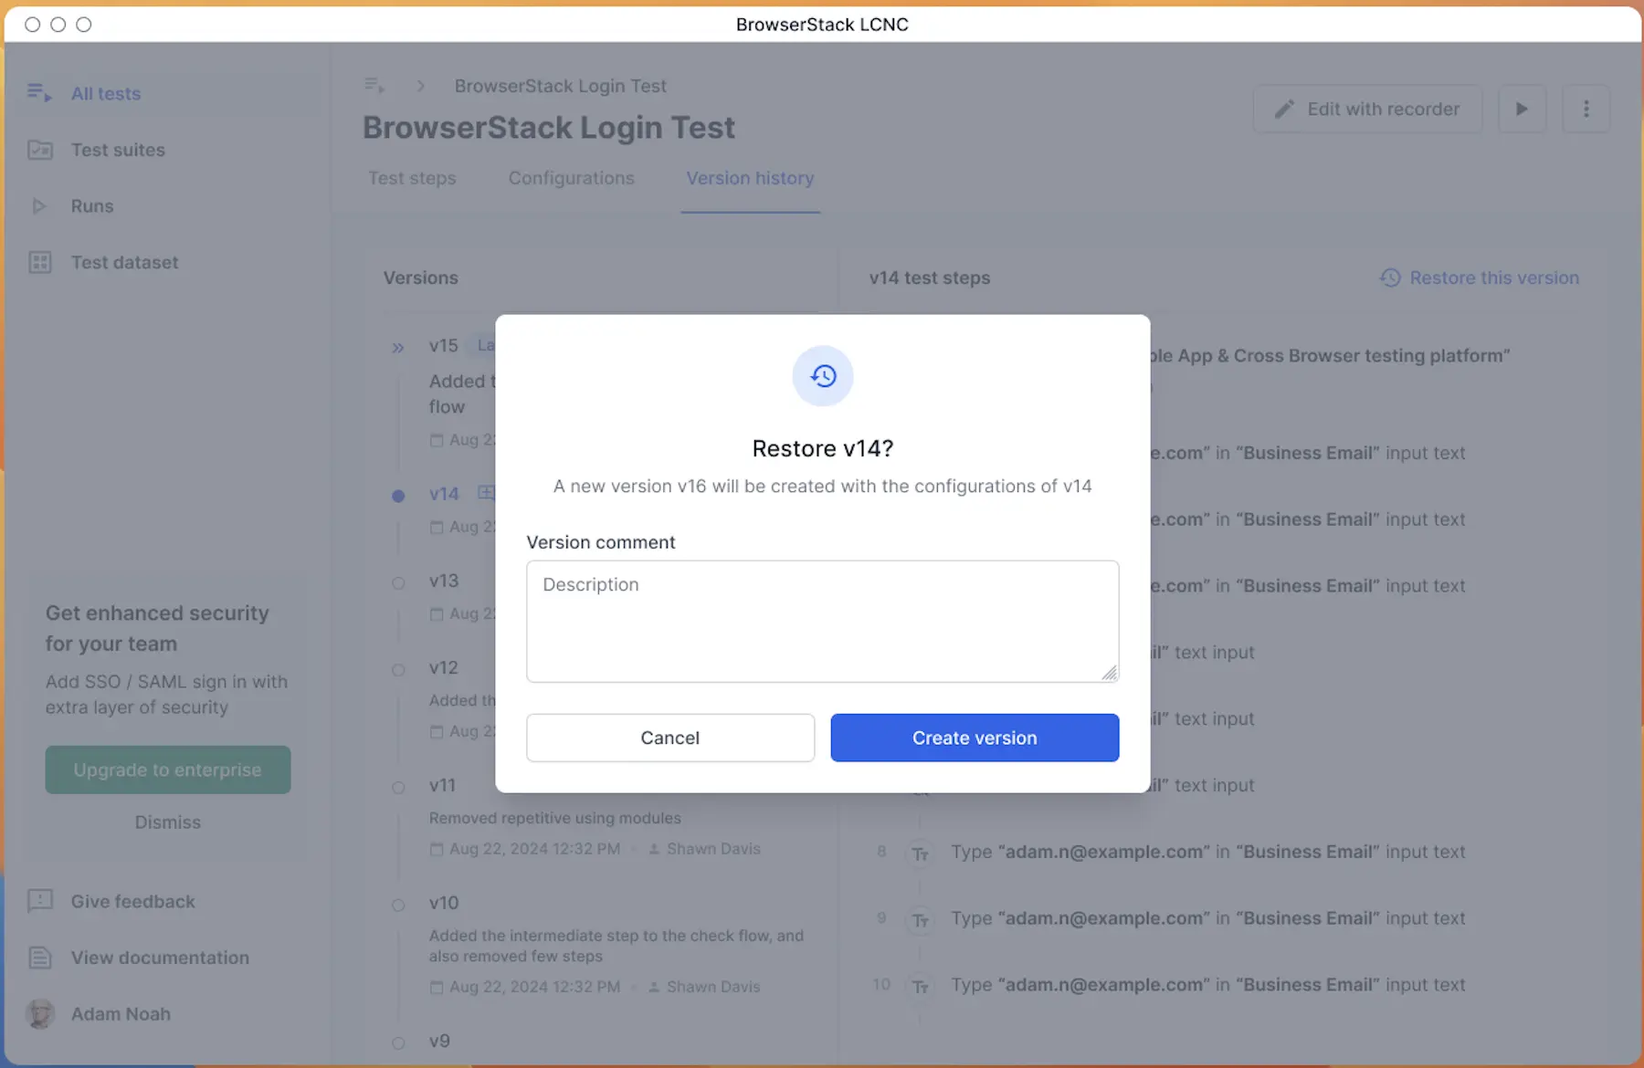The height and width of the screenshot is (1068, 1644).
Task: Click the v14 version label
Action: [x=444, y=494]
